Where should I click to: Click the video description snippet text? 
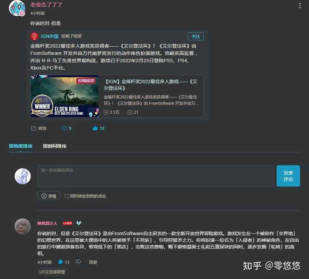point(151,100)
